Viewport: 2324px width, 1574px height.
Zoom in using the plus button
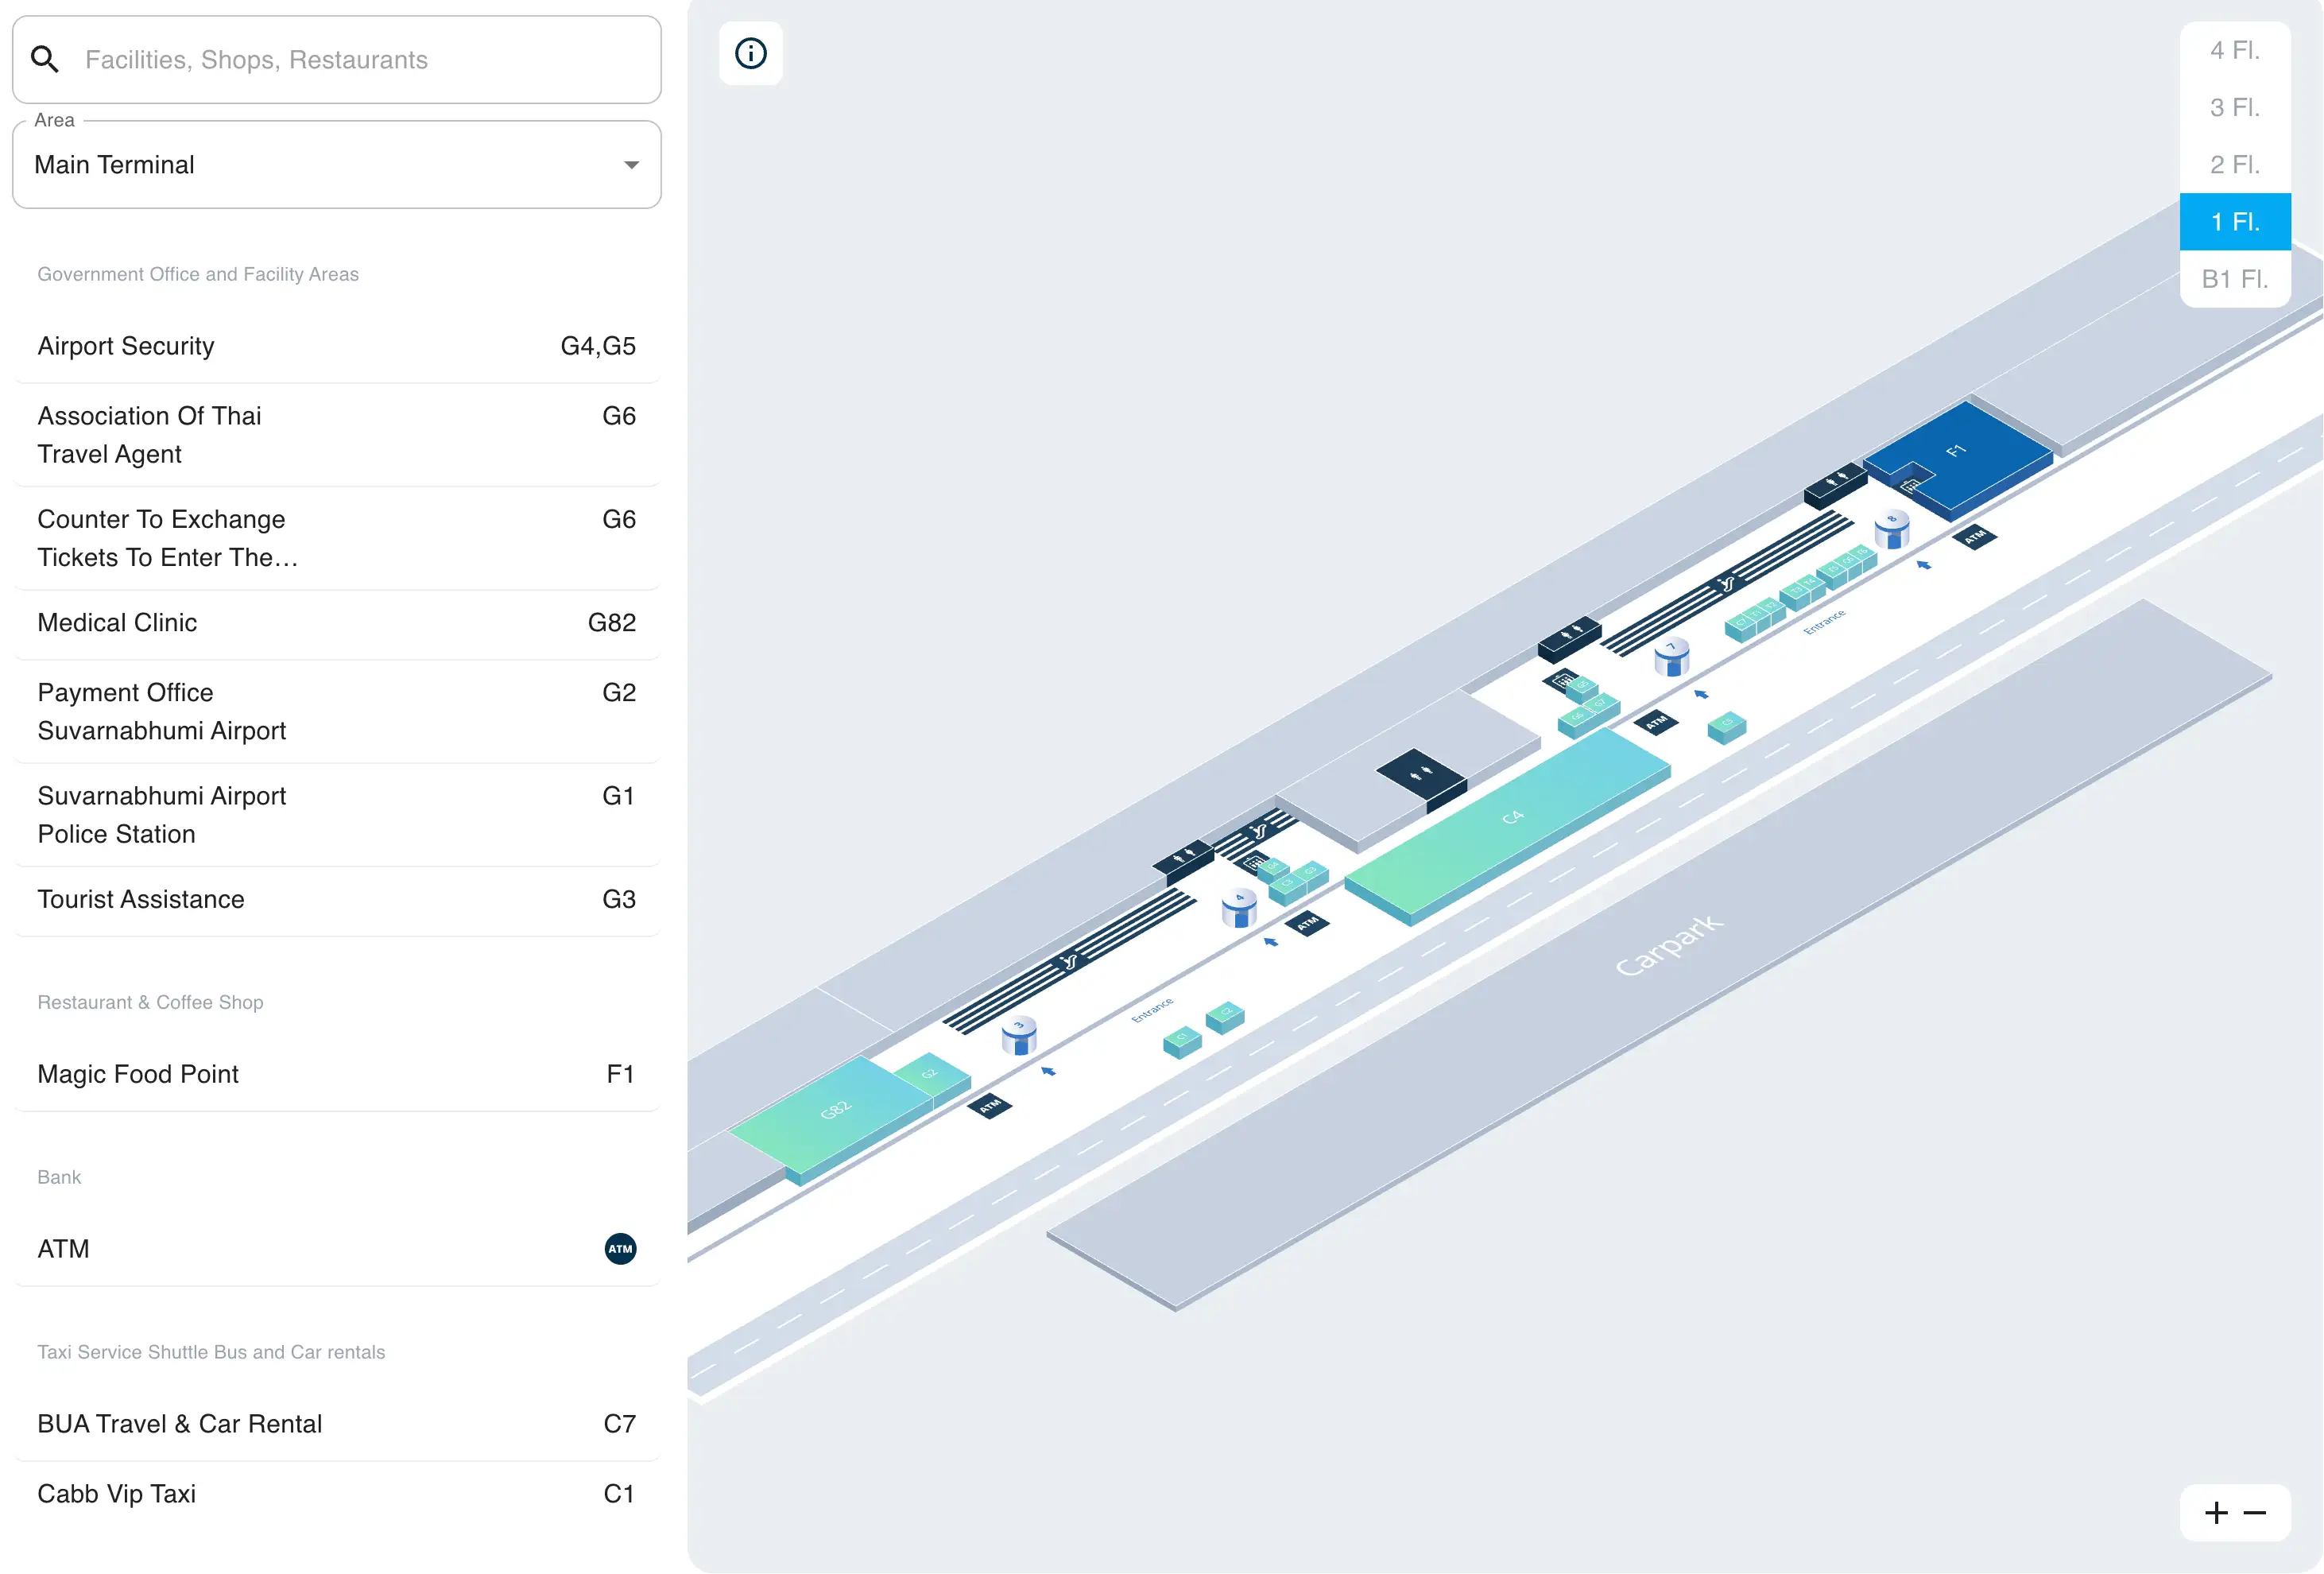tap(2216, 1512)
